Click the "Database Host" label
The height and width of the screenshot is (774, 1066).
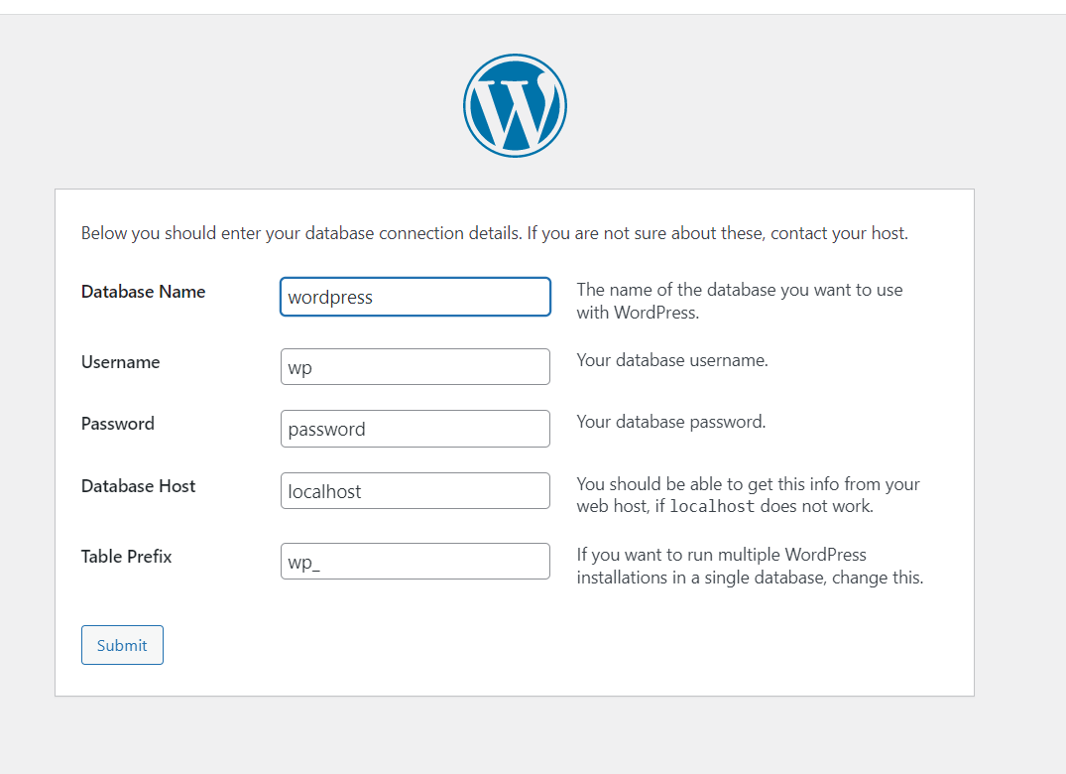tap(138, 486)
